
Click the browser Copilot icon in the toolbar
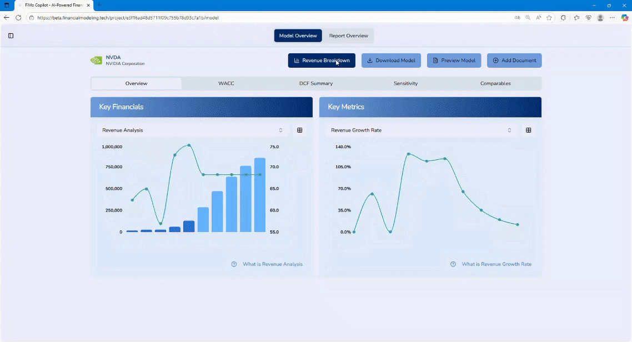pyautogui.click(x=625, y=17)
